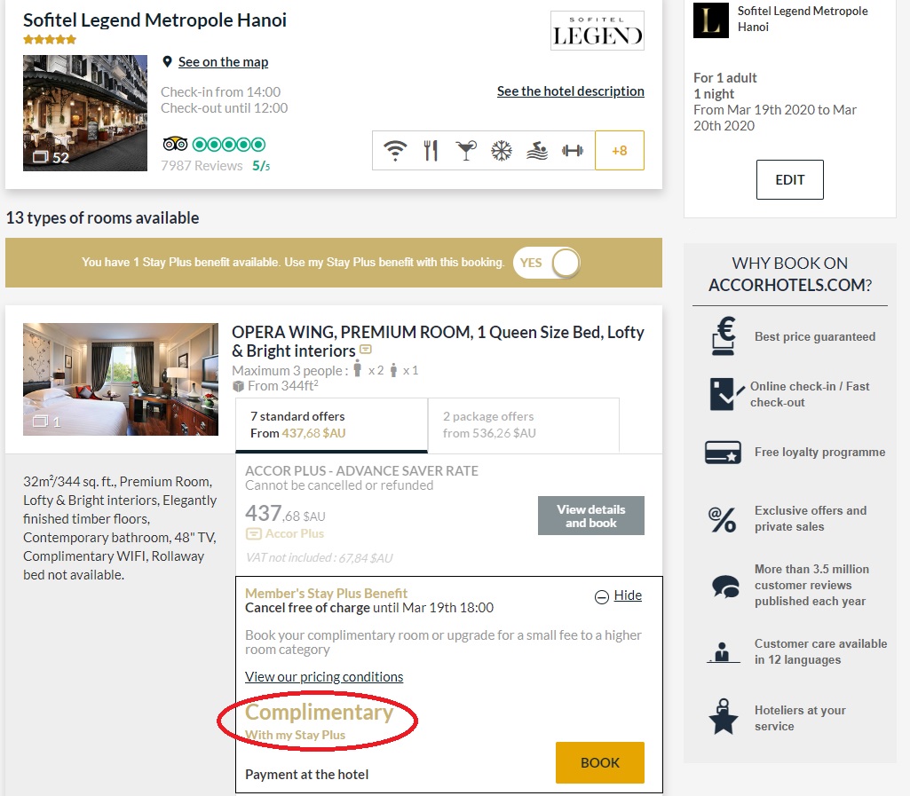Open See the hotel description link
The height and width of the screenshot is (796, 910).
pyautogui.click(x=571, y=91)
